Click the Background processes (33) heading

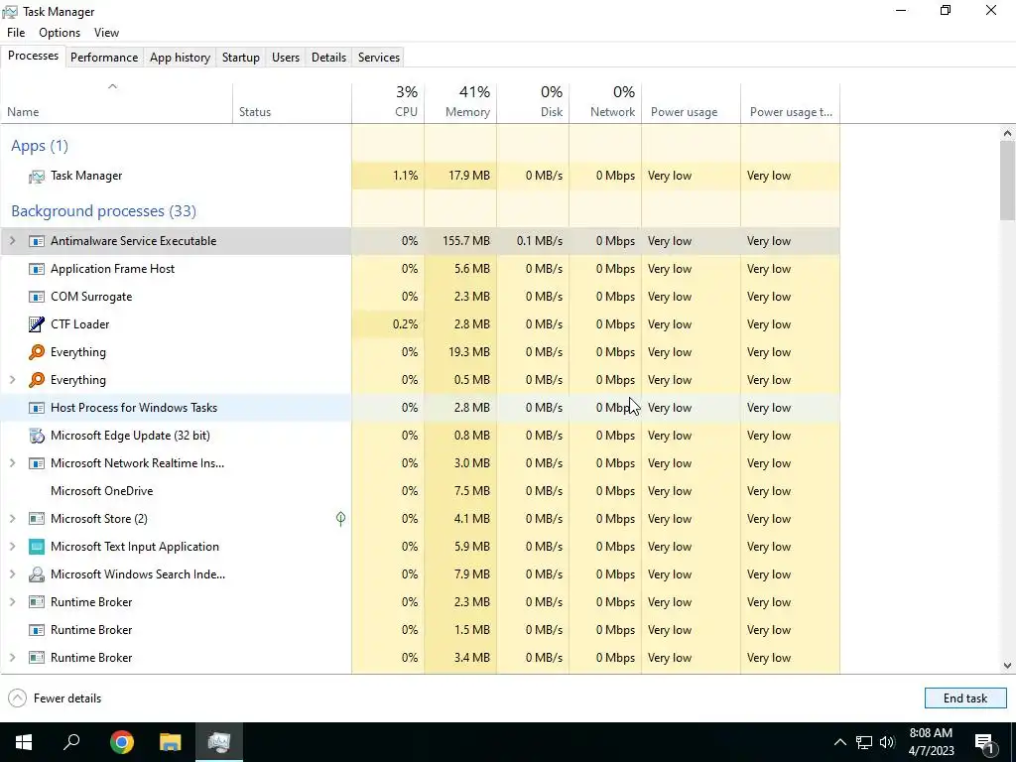pos(103,211)
